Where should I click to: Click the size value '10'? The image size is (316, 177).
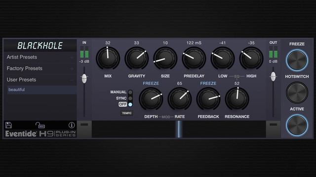click(x=165, y=43)
